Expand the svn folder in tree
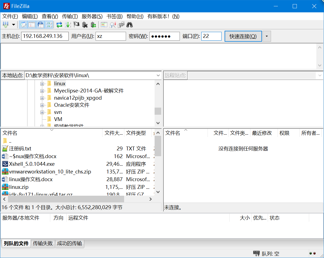Viewport: 324px width, 258px height. tap(42, 112)
